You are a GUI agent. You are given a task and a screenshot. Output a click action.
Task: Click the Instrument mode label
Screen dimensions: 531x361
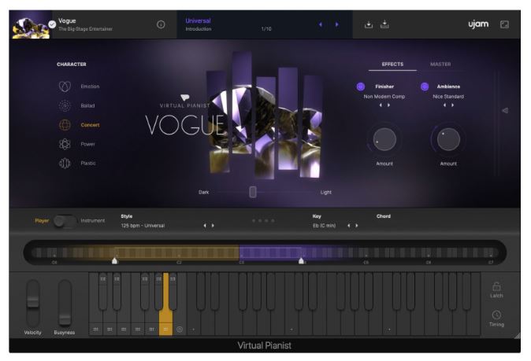pos(93,221)
